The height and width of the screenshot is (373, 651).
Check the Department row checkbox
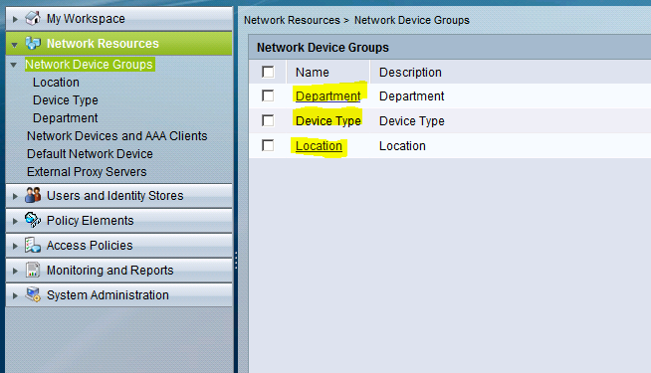click(x=268, y=95)
